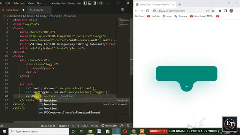
Task: Open the notifications bell in the status bar
Action: click(x=128, y=126)
